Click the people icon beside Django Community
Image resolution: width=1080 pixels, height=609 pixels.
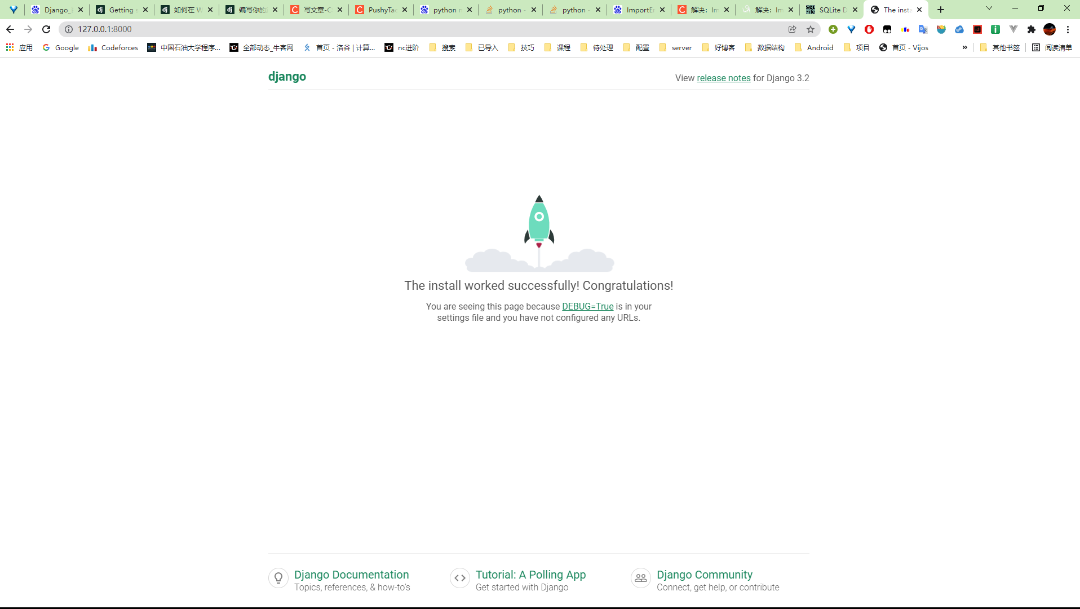coord(641,578)
